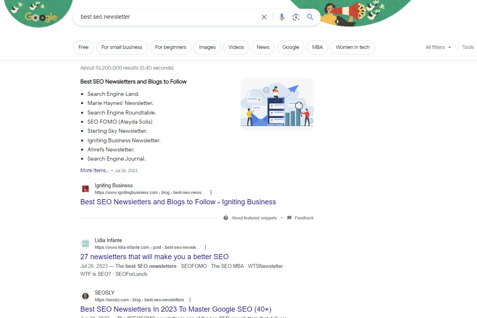Click More items link in snippet
The image size is (477, 318).
coord(95,170)
